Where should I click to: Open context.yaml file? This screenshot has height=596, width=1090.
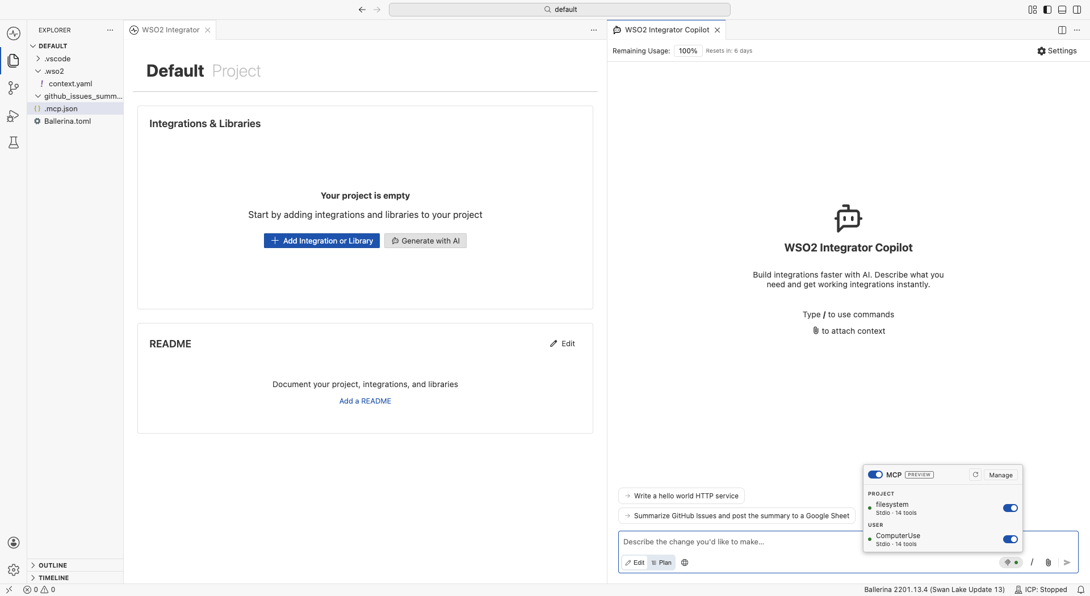tap(76, 83)
